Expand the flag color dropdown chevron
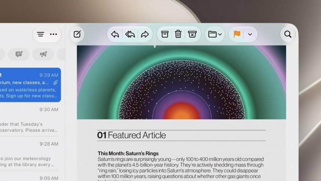The width and height of the screenshot is (321, 181). click(250, 35)
